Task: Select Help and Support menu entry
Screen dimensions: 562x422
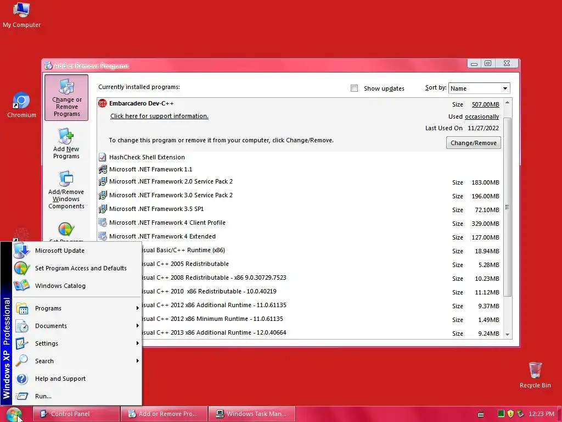Action: [77, 379]
